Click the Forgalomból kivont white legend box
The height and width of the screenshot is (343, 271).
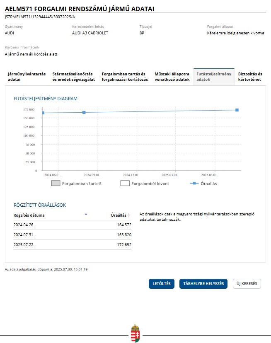(x=125, y=184)
